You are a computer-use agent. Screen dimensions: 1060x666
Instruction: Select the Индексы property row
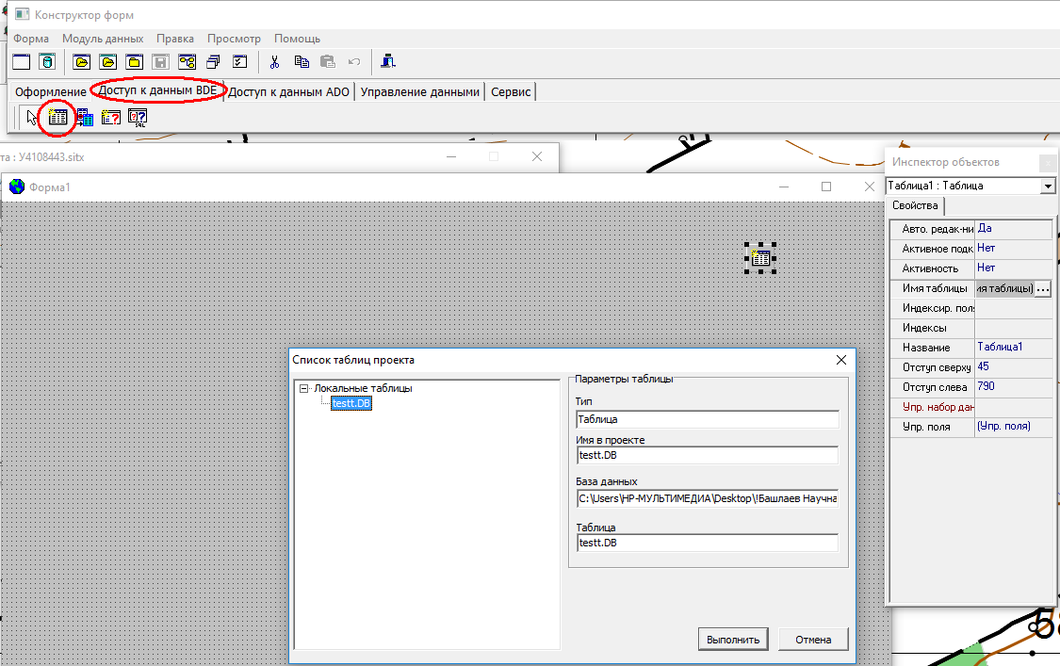971,328
